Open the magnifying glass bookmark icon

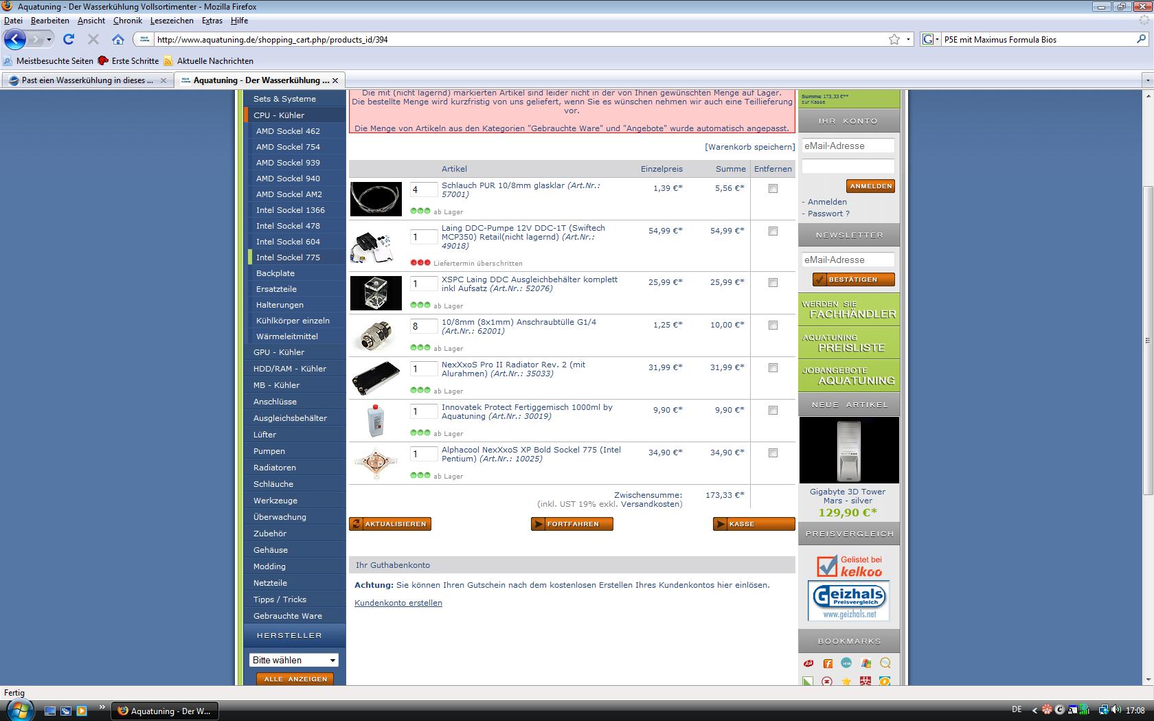[x=885, y=663]
